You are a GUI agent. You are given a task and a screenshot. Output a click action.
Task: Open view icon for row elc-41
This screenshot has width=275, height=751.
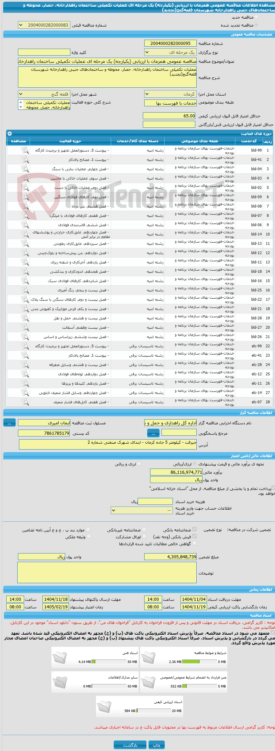click(25, 355)
